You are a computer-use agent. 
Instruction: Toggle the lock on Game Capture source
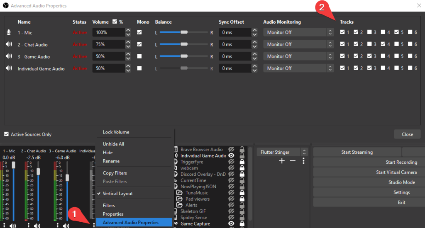[x=242, y=224]
